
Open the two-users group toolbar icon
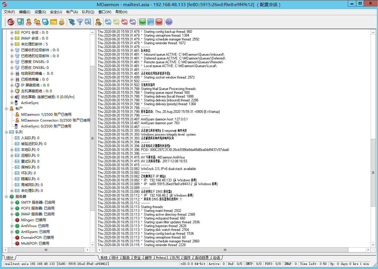pyautogui.click(x=37, y=22)
